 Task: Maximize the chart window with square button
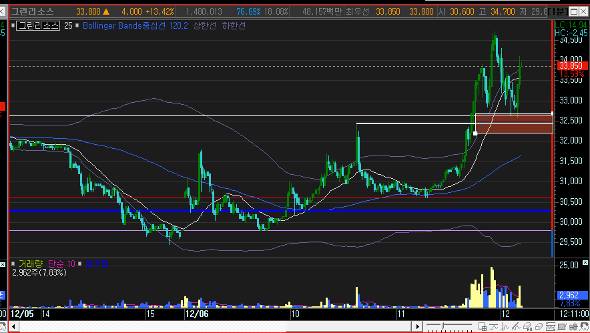(574, 11)
